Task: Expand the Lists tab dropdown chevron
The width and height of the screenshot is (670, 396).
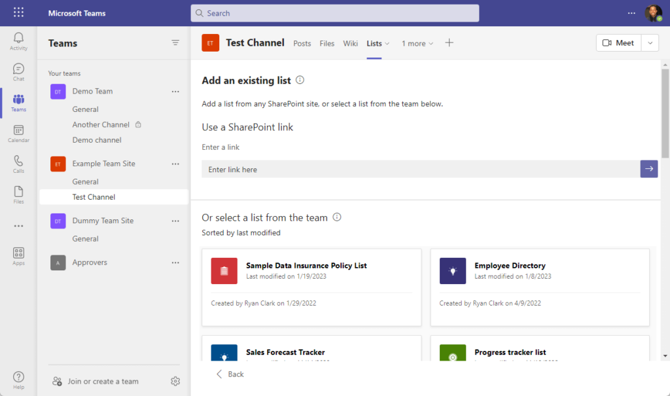Action: point(387,44)
